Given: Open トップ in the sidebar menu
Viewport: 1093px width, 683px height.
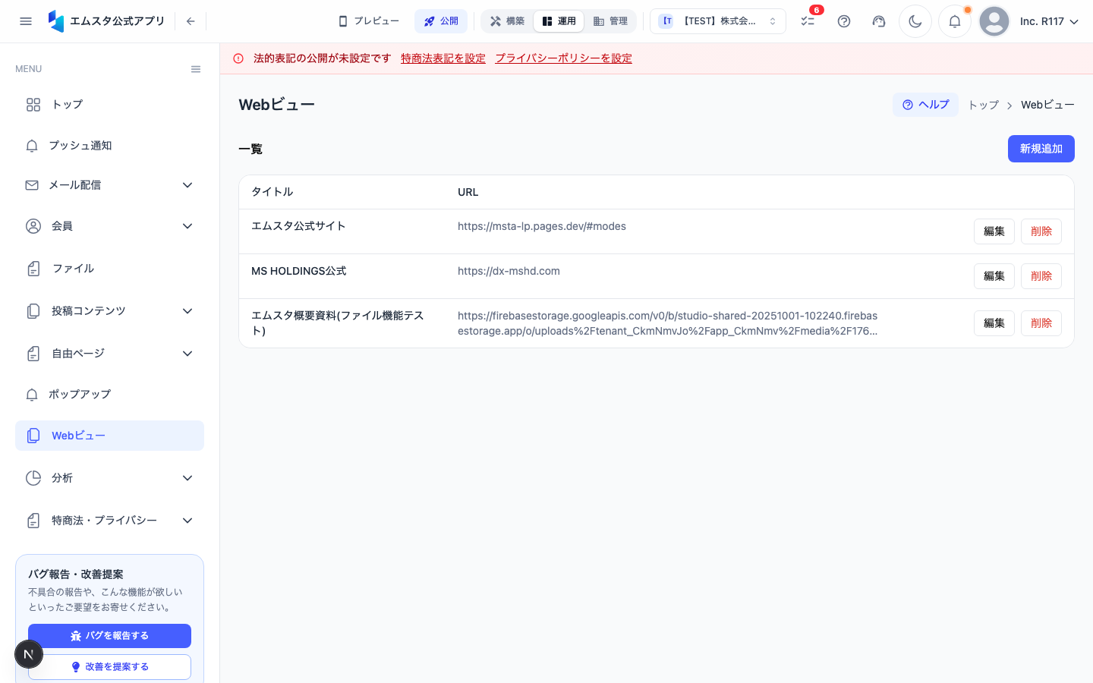Looking at the screenshot, I should [x=110, y=105].
